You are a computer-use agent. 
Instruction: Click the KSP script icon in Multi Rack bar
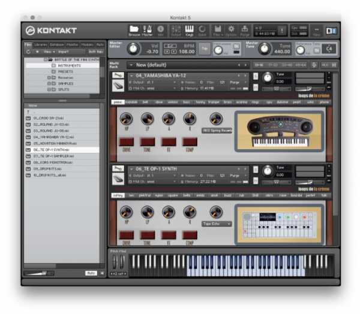(x=314, y=65)
